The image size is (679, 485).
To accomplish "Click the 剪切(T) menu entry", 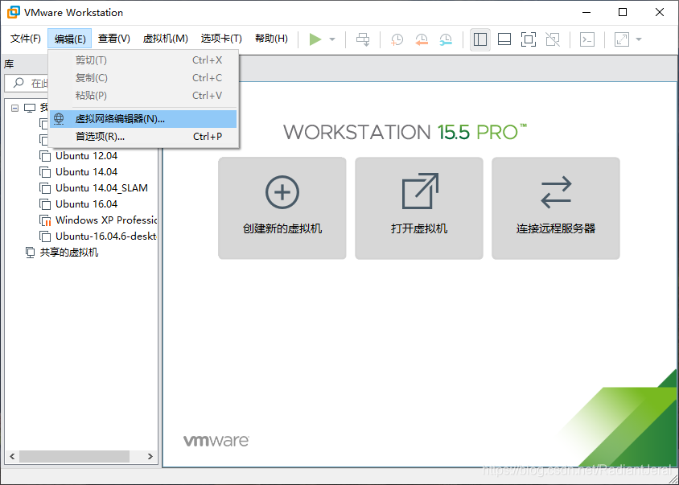I will point(143,60).
